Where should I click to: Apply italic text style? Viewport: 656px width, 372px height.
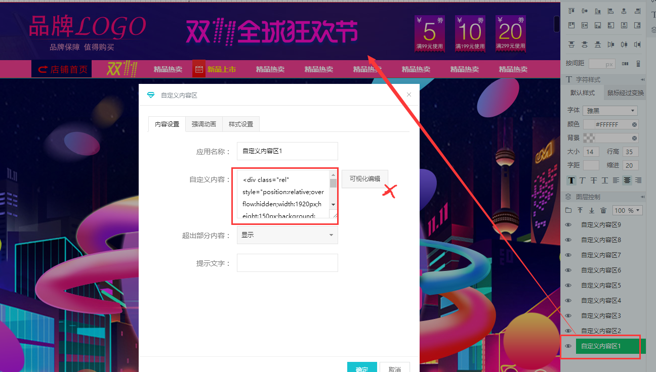tap(582, 180)
